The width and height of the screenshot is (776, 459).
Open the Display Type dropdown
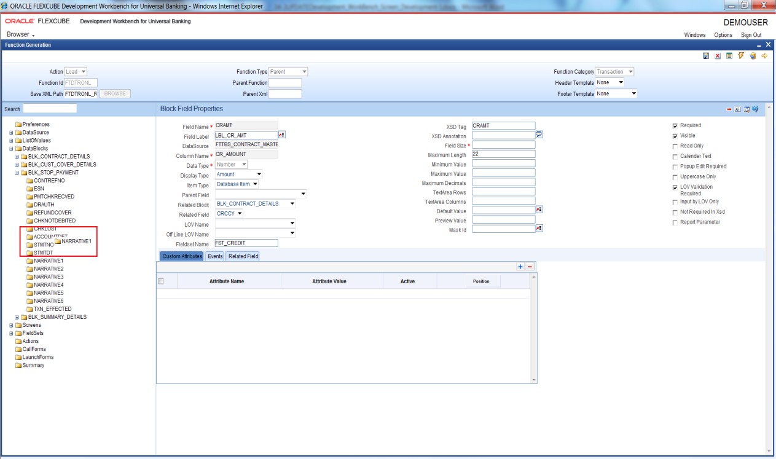click(239, 175)
